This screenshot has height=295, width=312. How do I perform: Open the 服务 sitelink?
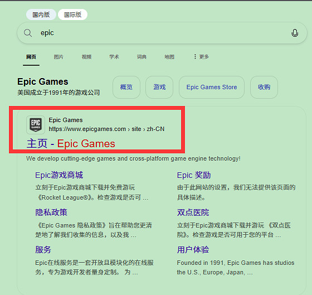43,250
